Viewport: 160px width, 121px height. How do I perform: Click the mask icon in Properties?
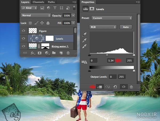(x=92, y=9)
